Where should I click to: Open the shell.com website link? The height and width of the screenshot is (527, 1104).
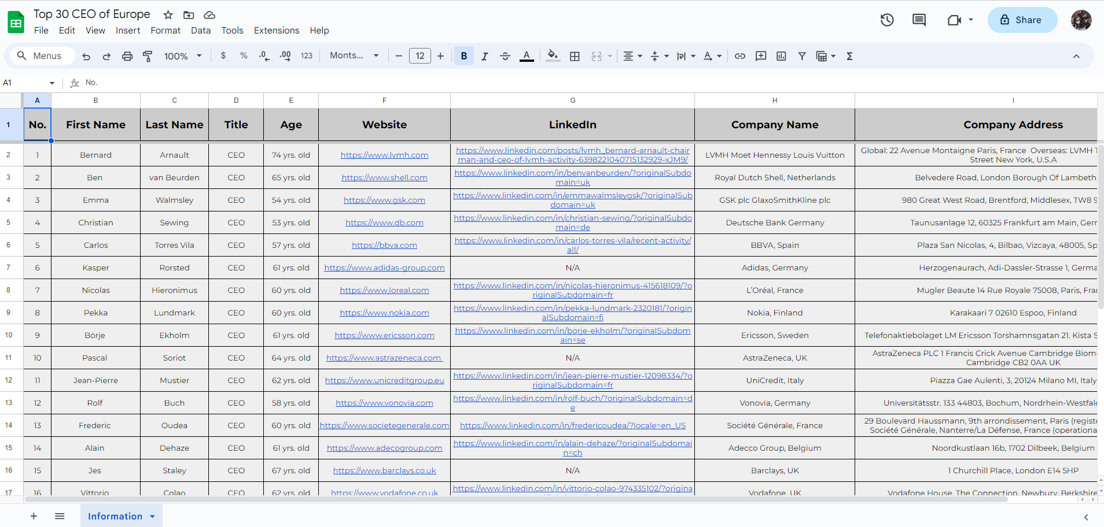(384, 177)
